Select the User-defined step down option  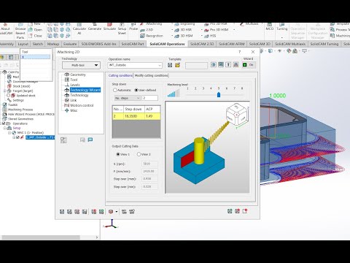[x=136, y=90]
